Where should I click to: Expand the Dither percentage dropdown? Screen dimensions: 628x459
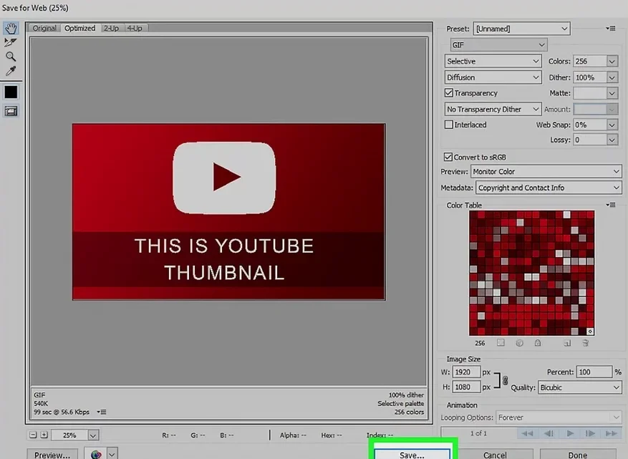tap(612, 77)
